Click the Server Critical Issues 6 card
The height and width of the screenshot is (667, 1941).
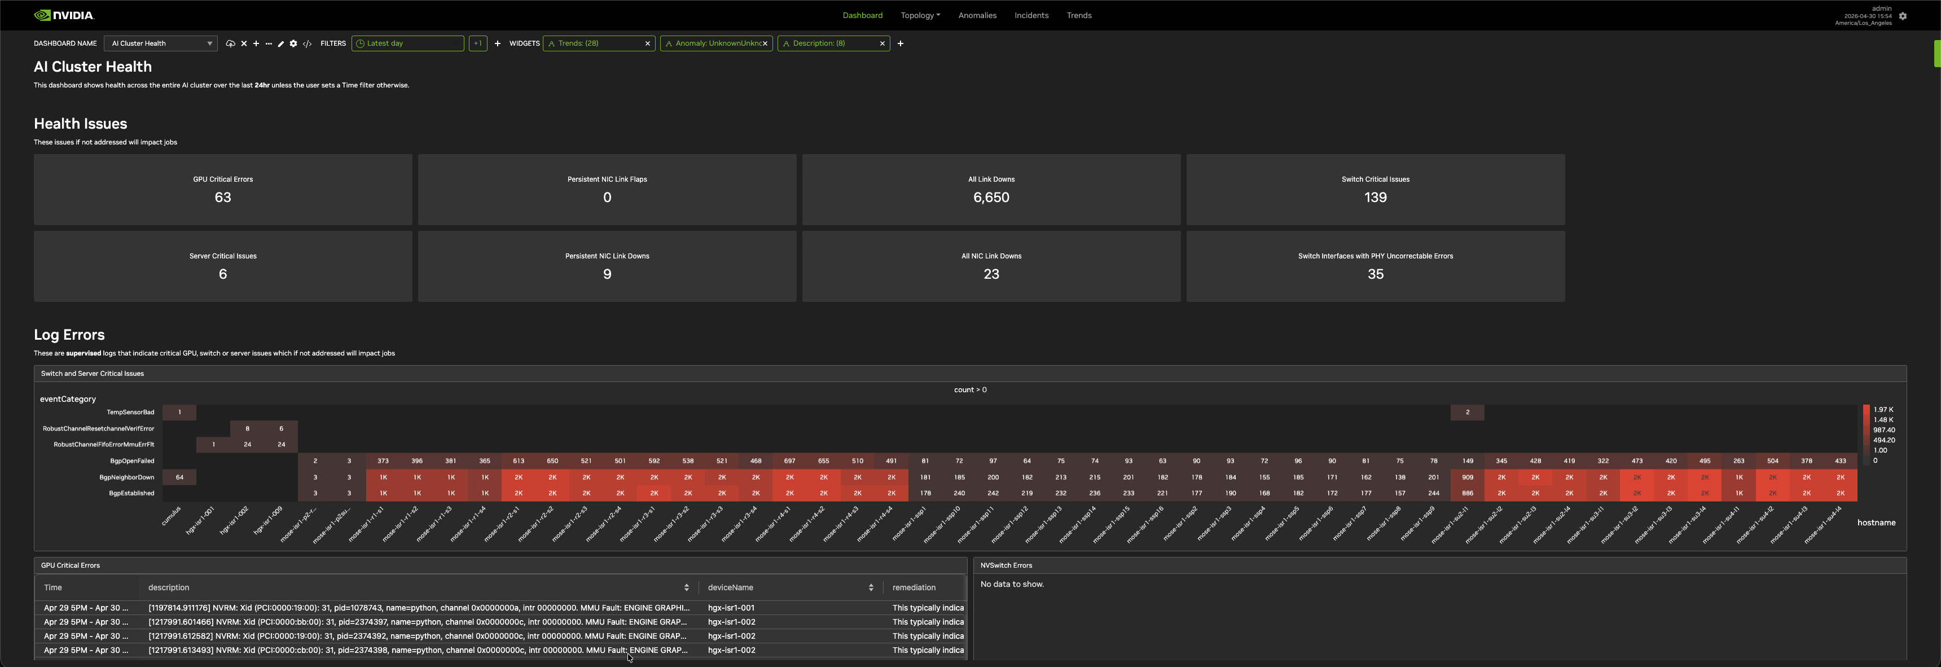coord(223,266)
